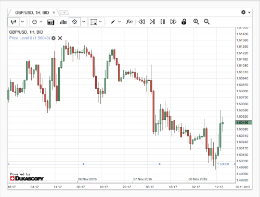The width and height of the screenshot is (260, 197).
Task: Click the bar volume icon
Action: coord(63,22)
